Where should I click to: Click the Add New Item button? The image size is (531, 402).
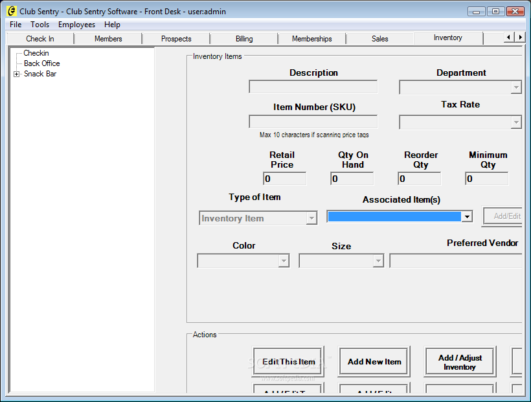point(374,361)
